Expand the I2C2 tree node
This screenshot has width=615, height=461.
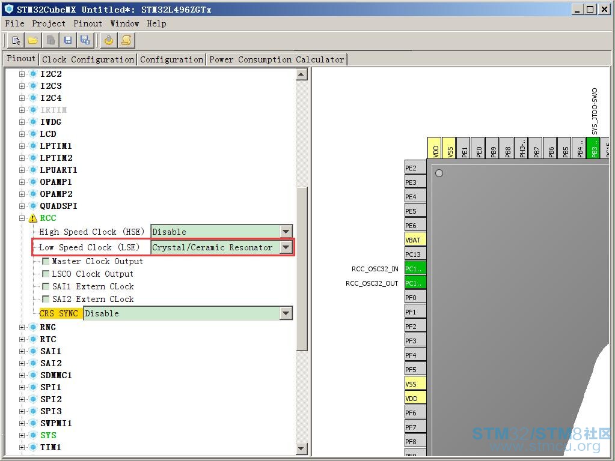(x=22, y=74)
